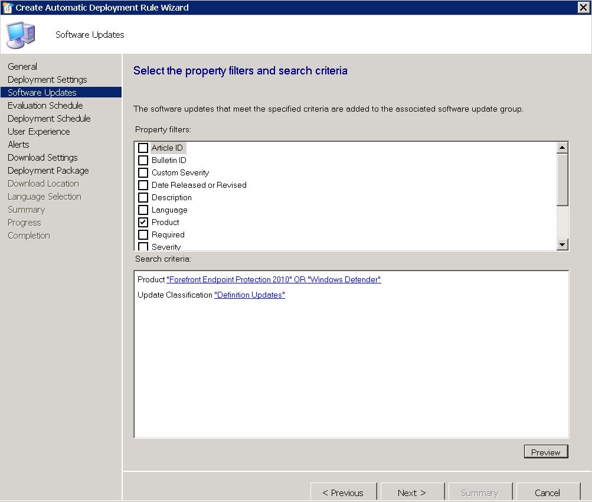Click the Preview button
Viewport: 592px width, 502px height.
coord(546,452)
